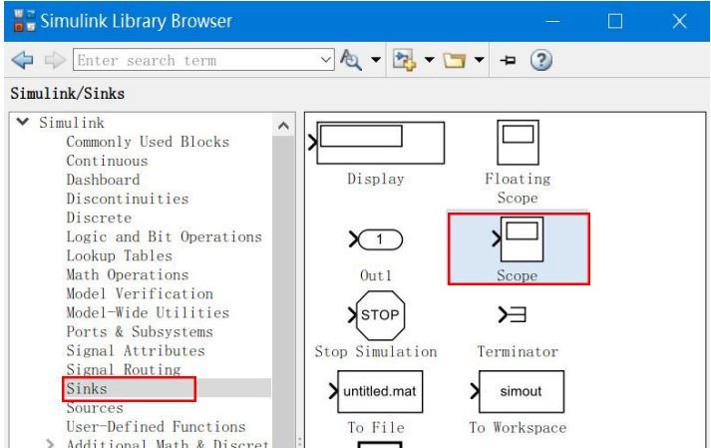
Task: Click the open folder icon
Action: [455, 60]
